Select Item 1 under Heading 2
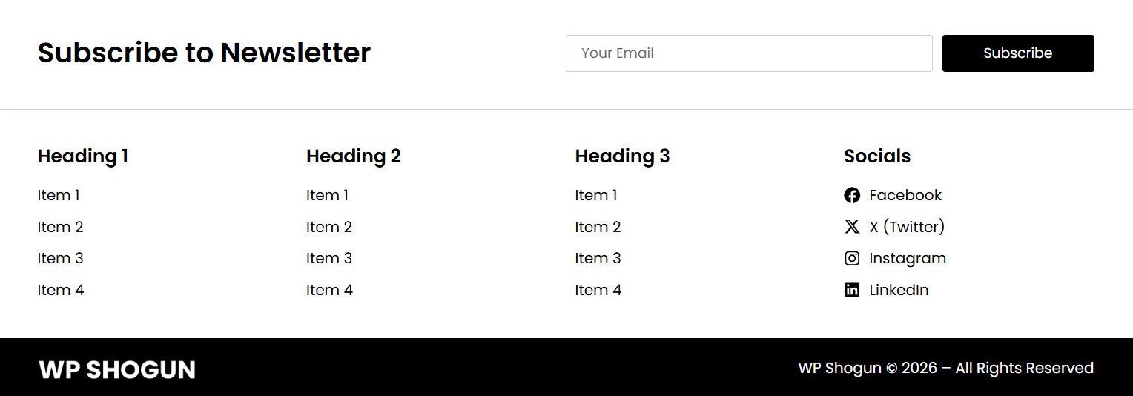Screen dimensions: 1133x396 (327, 195)
